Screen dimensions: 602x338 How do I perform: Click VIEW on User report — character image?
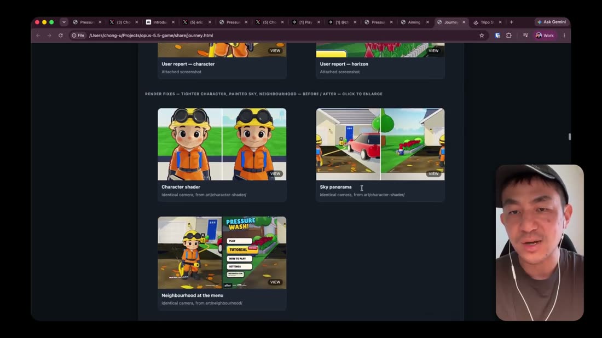coord(275,51)
